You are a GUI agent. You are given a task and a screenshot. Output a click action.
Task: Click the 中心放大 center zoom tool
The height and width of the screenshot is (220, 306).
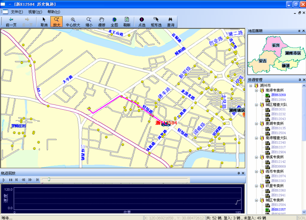click(73, 22)
